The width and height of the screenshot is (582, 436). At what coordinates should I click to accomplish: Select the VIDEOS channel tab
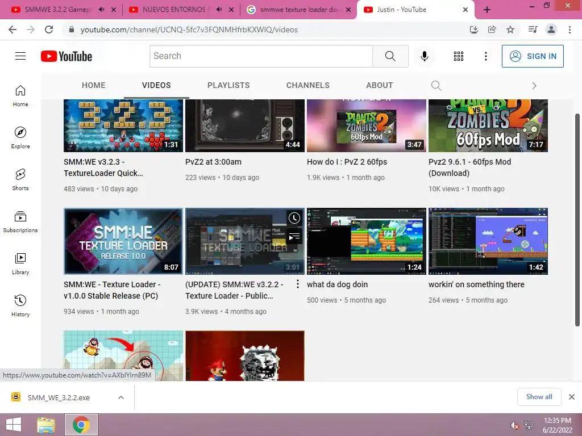point(156,85)
